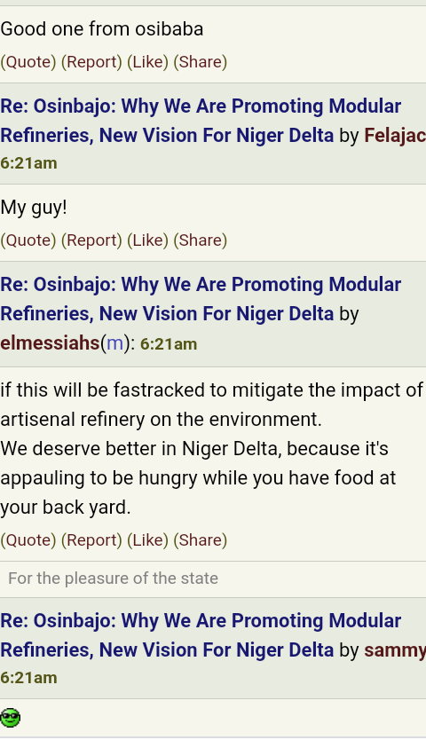426x740 pixels.
Task: Like the "My guy!" post
Action: pyautogui.click(x=148, y=240)
